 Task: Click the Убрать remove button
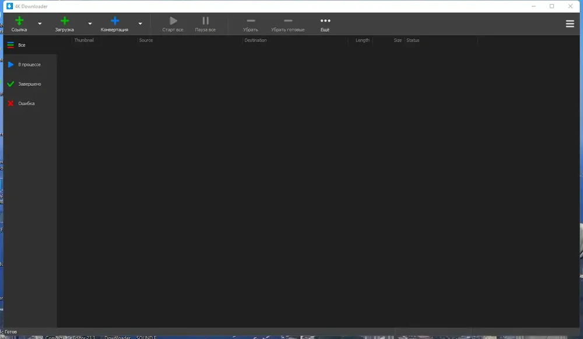coord(251,24)
